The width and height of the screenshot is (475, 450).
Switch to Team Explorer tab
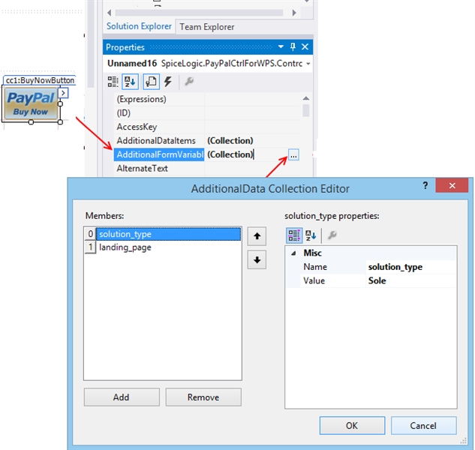(x=206, y=27)
